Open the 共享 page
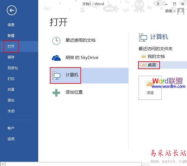 (11, 89)
